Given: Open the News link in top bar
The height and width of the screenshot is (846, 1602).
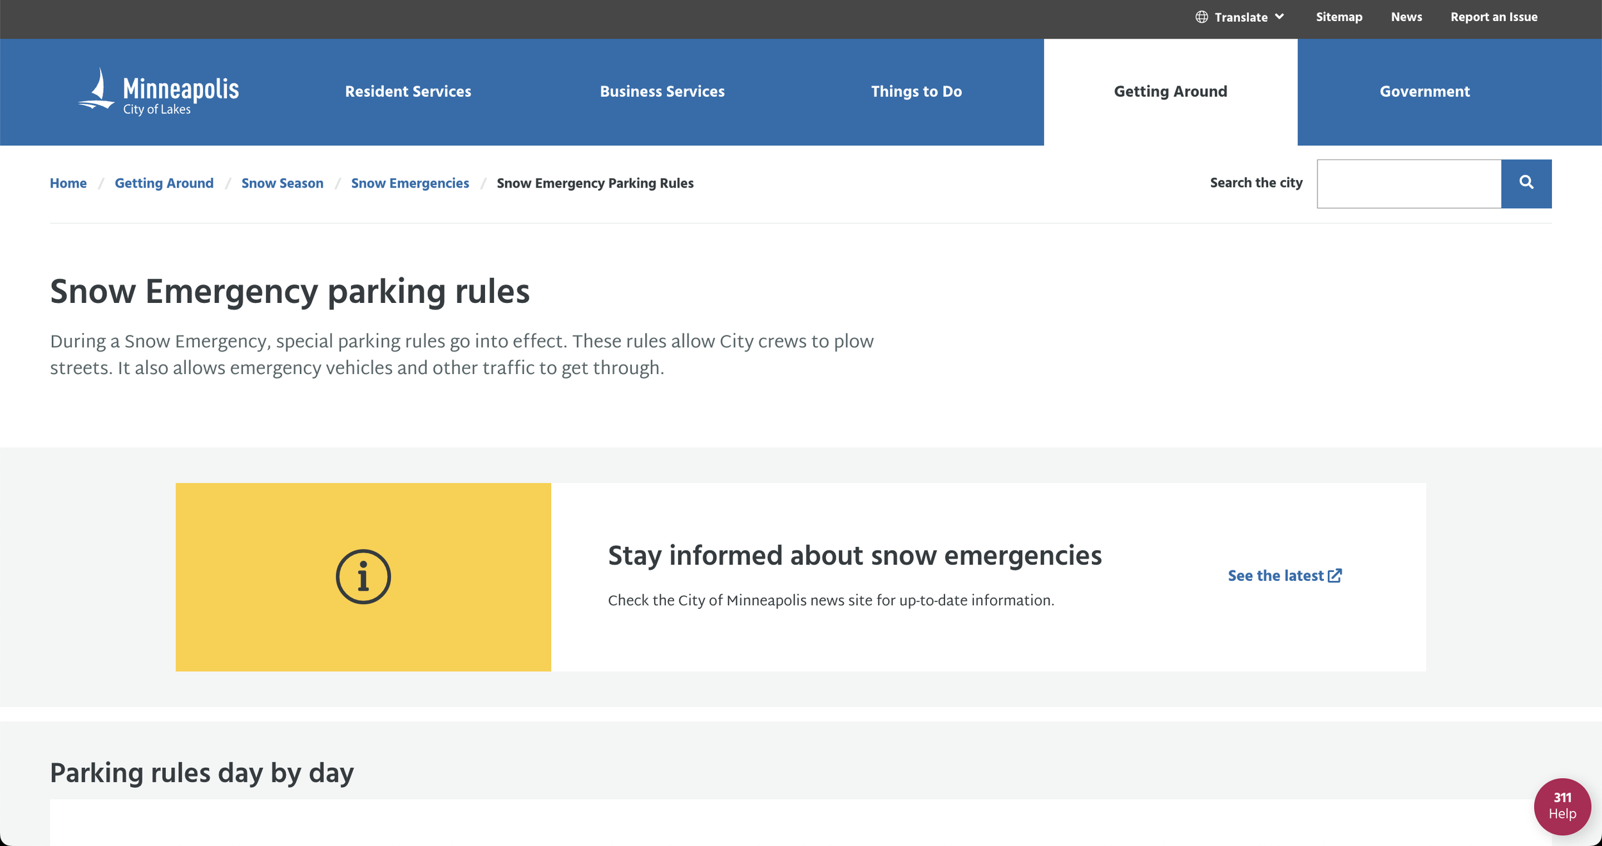Looking at the screenshot, I should pos(1406,17).
